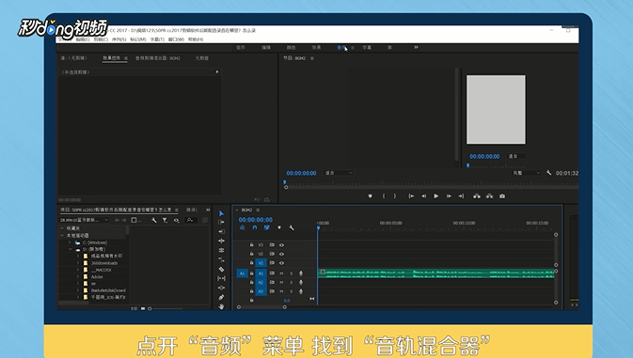Screen dimensions: 633x358
Task: Go to Out point in Program monitor
Action: point(461,196)
